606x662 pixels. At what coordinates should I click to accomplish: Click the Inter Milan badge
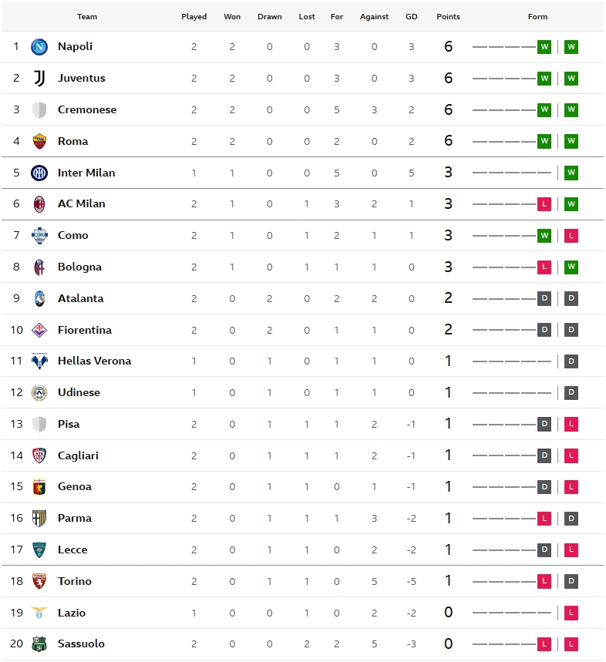(39, 173)
